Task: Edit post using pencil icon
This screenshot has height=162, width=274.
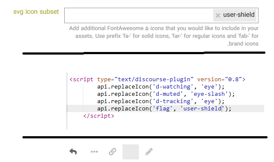Action: 149,152
